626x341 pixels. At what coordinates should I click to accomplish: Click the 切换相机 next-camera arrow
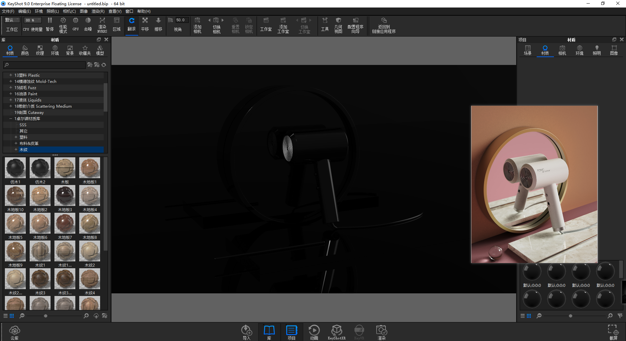(x=223, y=20)
